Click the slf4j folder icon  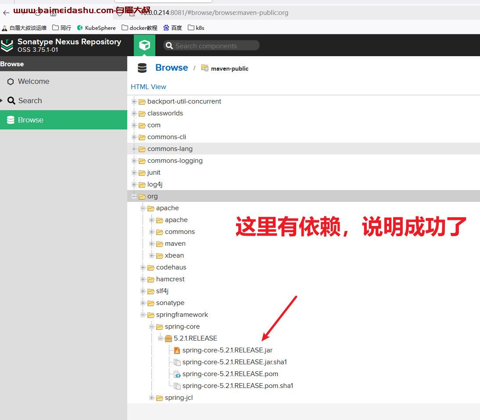[150, 291]
